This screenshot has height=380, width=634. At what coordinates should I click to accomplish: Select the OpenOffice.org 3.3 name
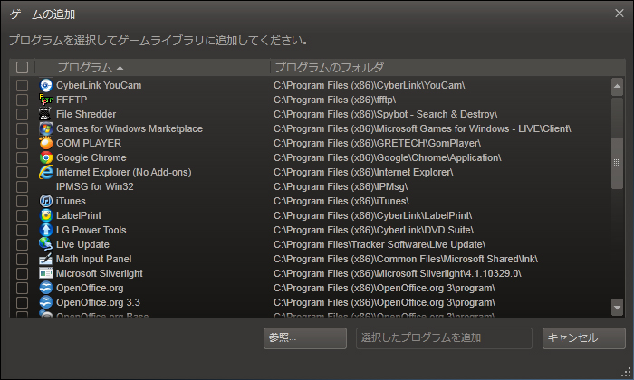(x=98, y=302)
